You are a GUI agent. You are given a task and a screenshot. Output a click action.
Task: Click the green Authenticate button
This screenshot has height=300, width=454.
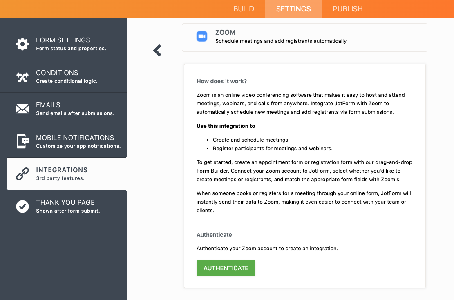pyautogui.click(x=226, y=268)
